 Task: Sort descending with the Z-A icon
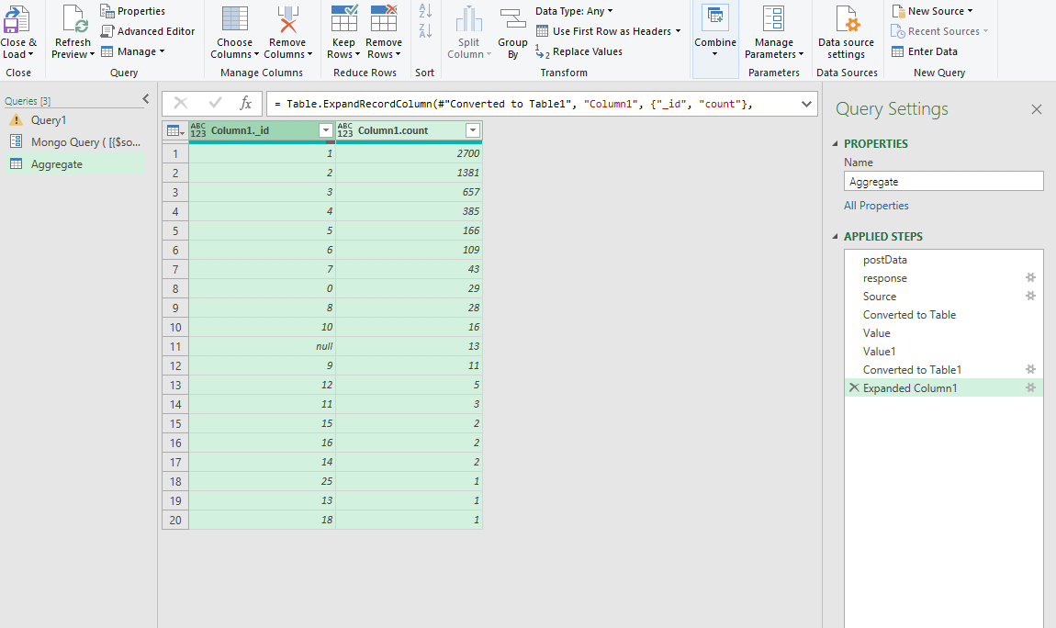coord(425,30)
